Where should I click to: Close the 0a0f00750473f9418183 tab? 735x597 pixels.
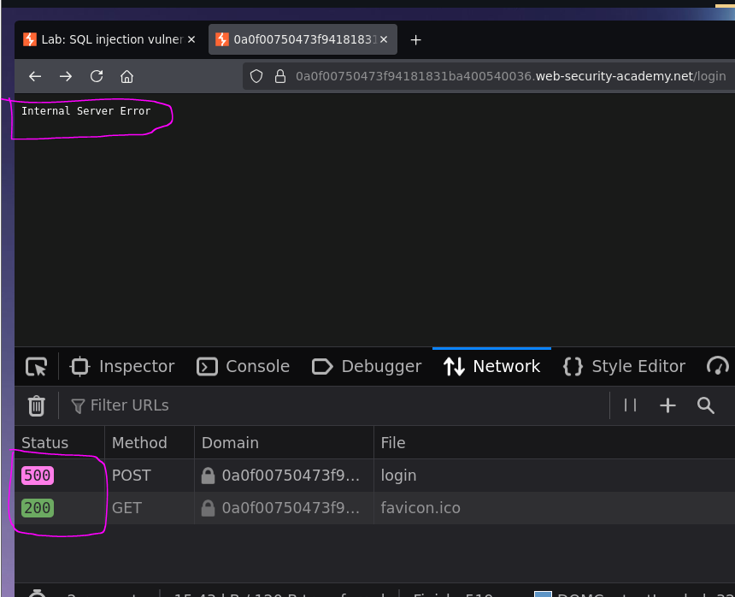pos(384,39)
